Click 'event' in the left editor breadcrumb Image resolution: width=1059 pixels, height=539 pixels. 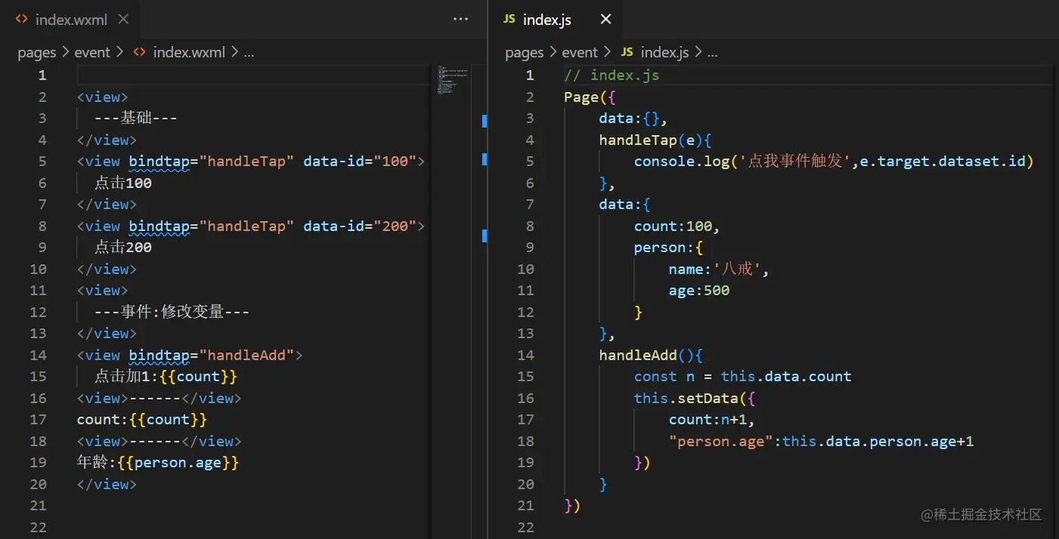click(92, 52)
